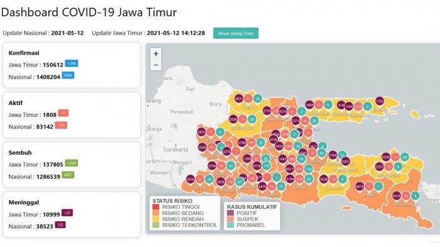440x247 pixels.
Task: Click the Aktif card heading
Action: [16, 102]
